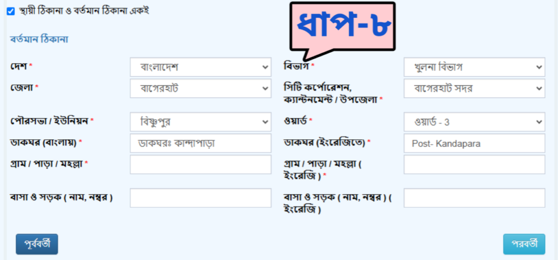Image resolution: width=558 pixels, height=260 pixels.
Task: Click the chevron arrow of the বিভাগ dropdown
Action: pyautogui.click(x=538, y=67)
